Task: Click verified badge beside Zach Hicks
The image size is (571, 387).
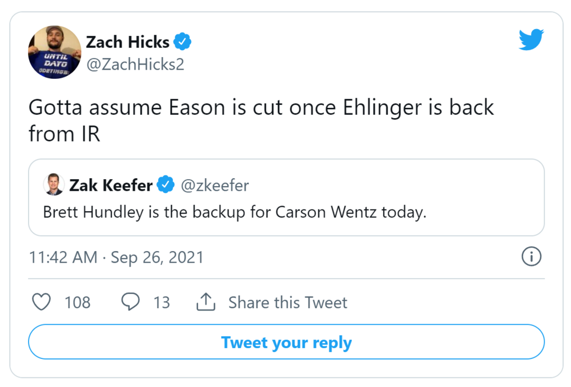Action: [x=183, y=42]
